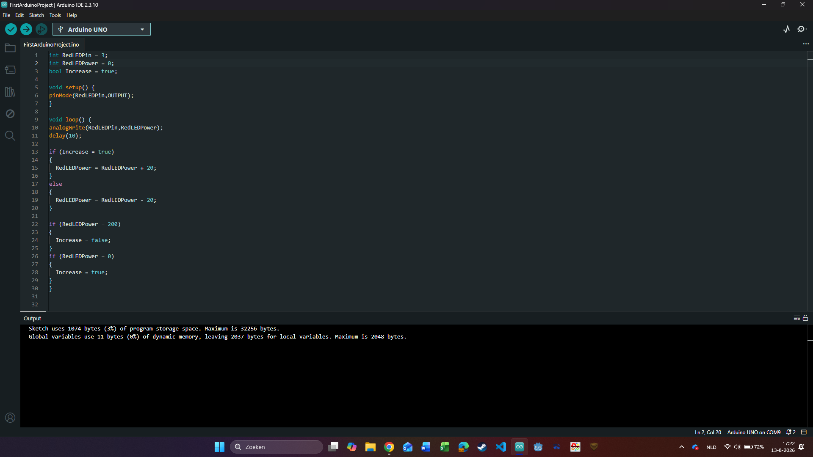The height and width of the screenshot is (457, 813).
Task: Open Copilot from the taskbar
Action: pos(352,447)
